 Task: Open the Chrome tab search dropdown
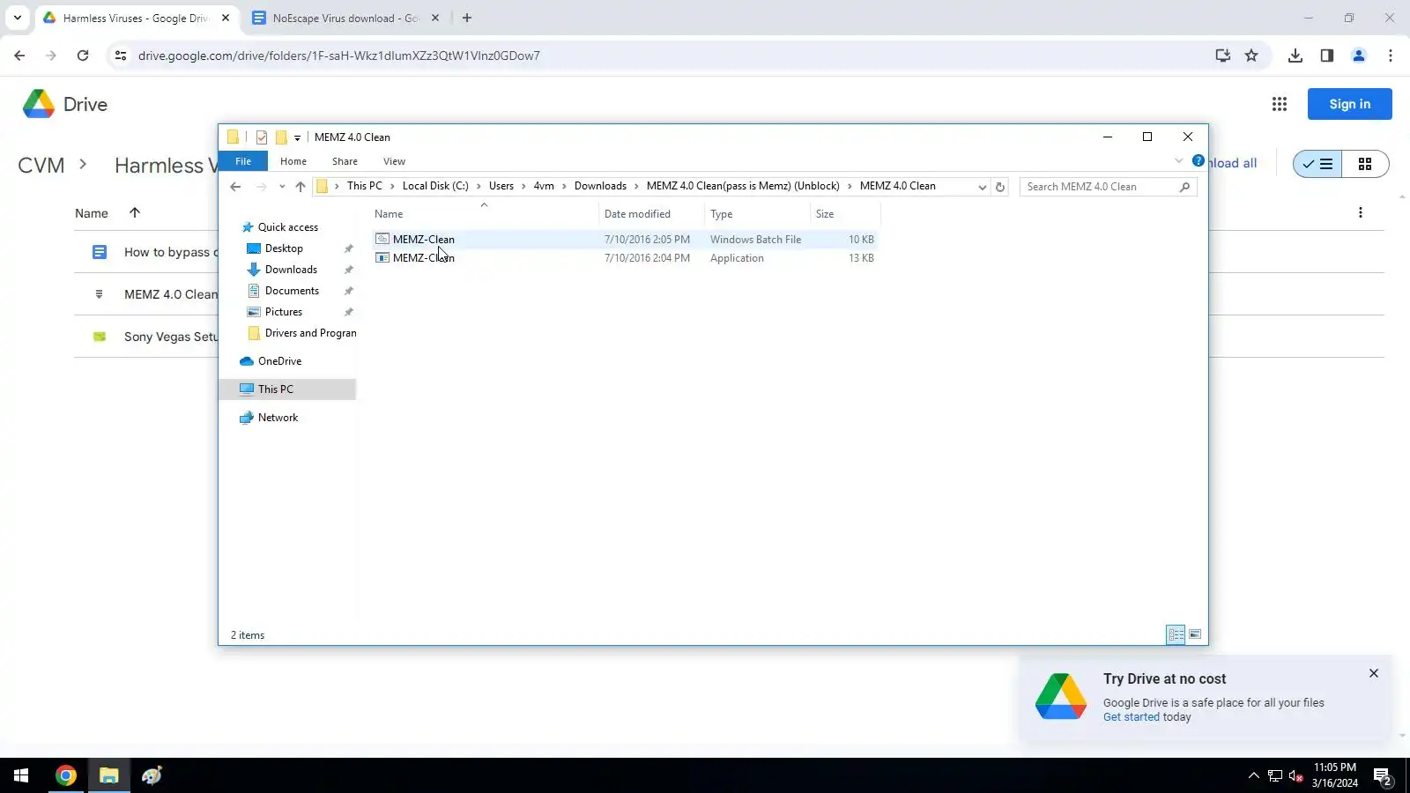(17, 18)
